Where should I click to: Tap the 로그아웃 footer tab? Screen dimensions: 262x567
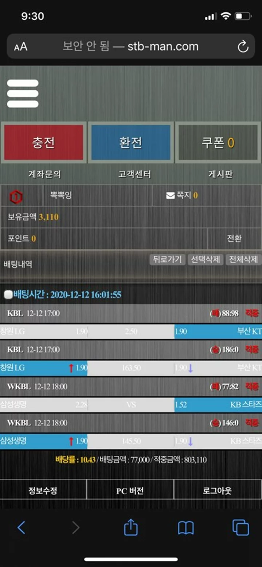[217, 491]
